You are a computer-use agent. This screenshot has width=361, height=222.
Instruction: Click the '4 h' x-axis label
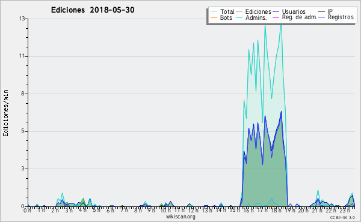click(x=82, y=210)
